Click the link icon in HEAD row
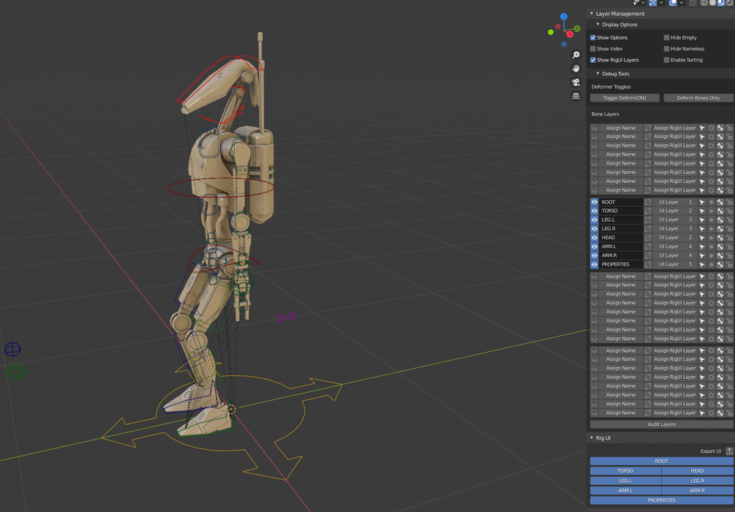Viewport: 735px width, 512px height. point(648,238)
